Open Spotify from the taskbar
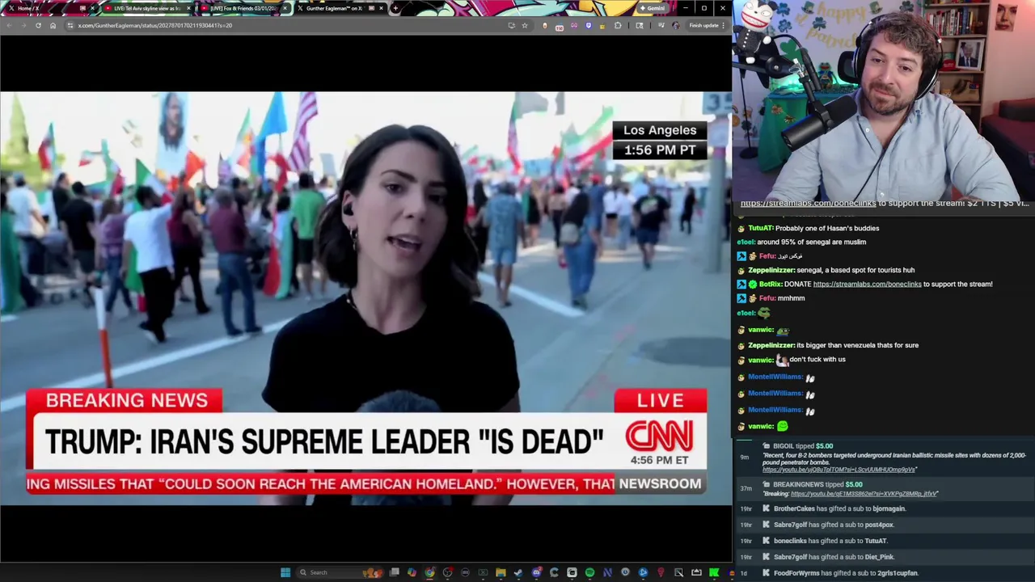 (x=589, y=572)
